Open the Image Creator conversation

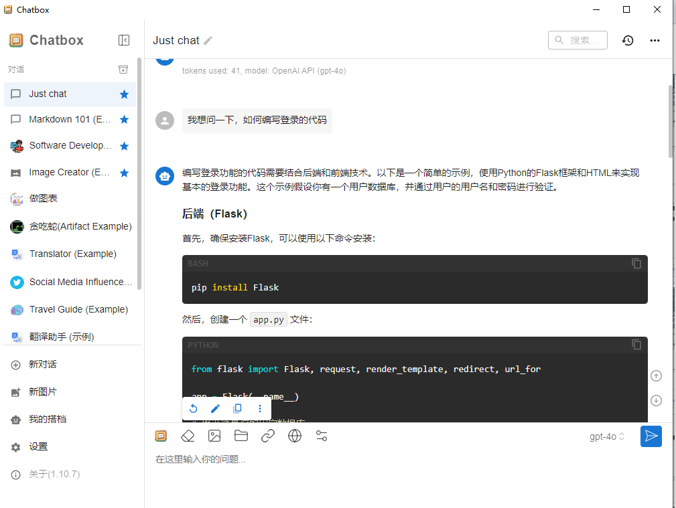coord(70,173)
